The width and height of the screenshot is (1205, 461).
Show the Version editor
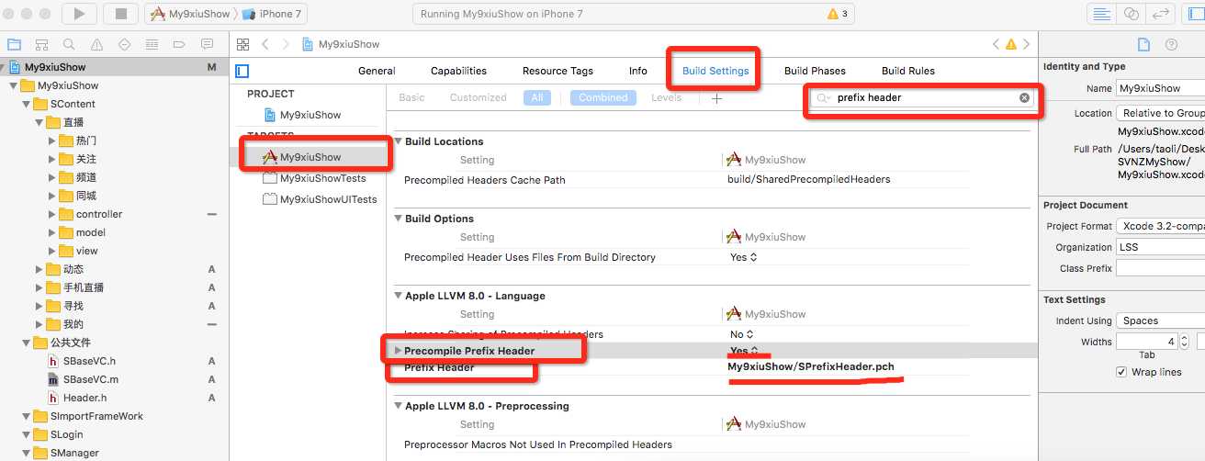coord(1162,14)
